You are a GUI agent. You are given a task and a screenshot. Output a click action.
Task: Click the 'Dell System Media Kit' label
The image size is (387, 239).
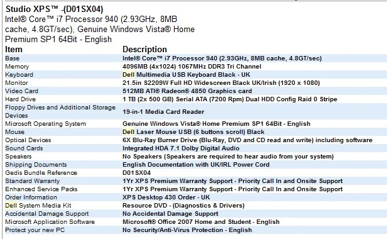[38, 206]
